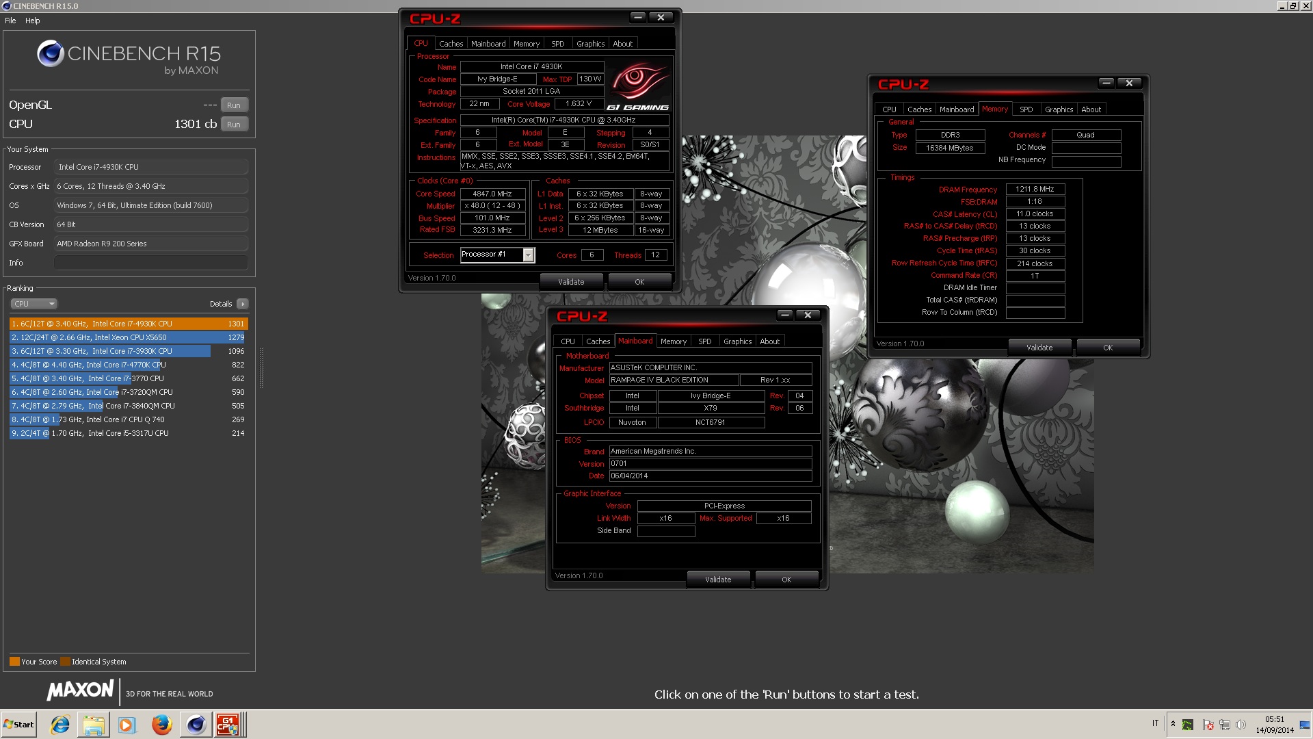
Task: Open the Cinebench Help menu
Action: (x=33, y=21)
